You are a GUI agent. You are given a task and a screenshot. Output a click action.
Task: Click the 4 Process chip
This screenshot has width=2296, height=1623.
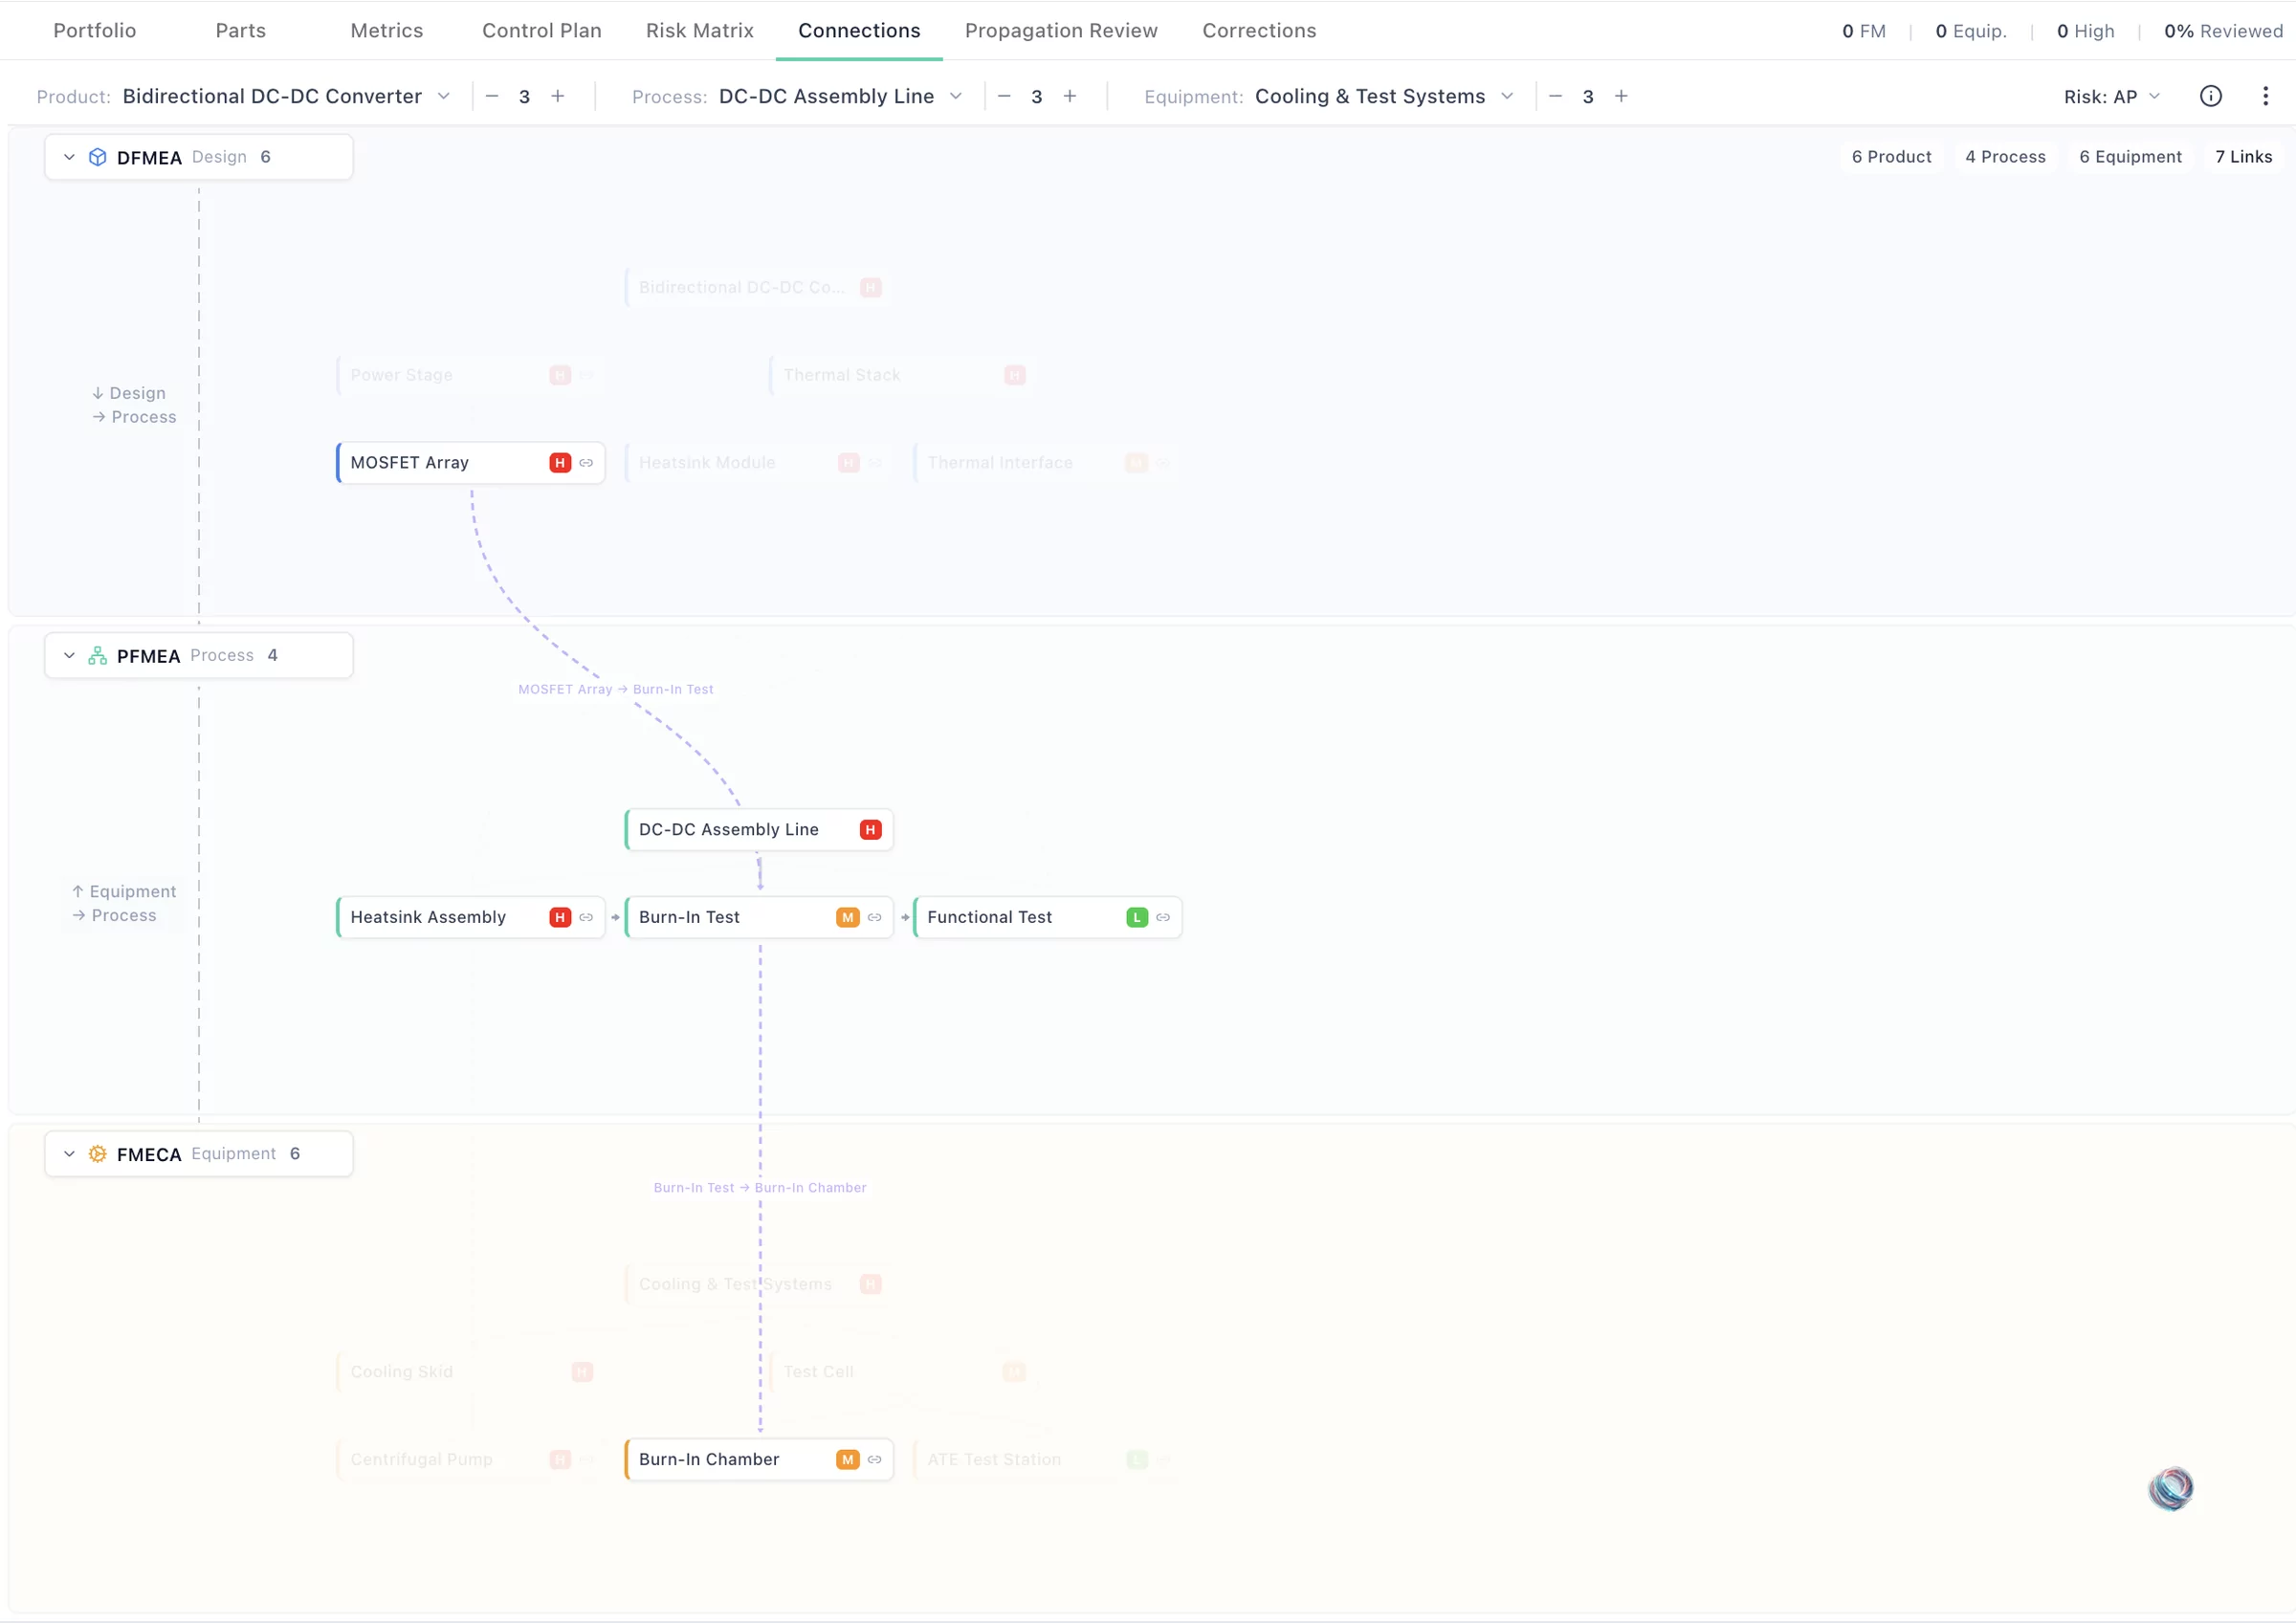(x=2005, y=157)
